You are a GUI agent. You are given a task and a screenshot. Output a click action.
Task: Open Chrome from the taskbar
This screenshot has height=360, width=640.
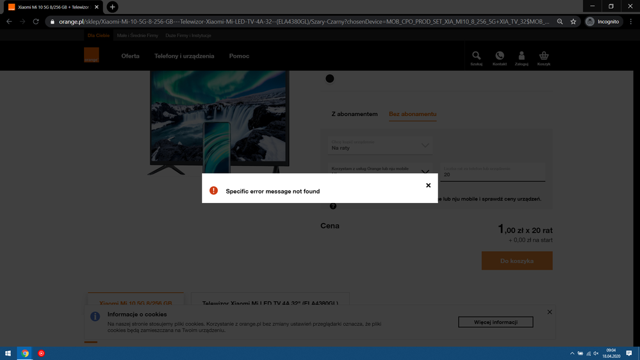pos(25,354)
